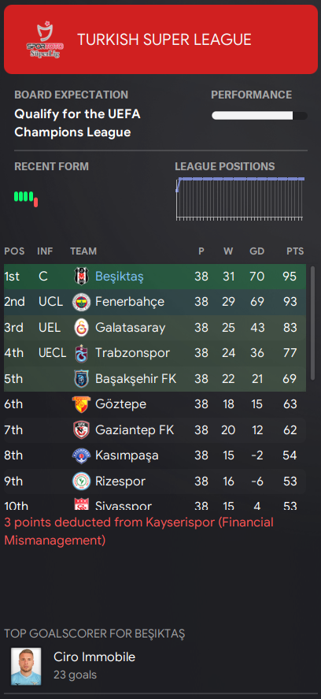Click the Göztepe club crest

tap(82, 404)
